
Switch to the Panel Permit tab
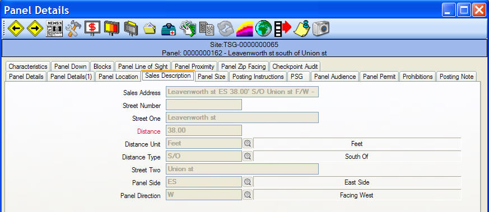[x=379, y=77]
